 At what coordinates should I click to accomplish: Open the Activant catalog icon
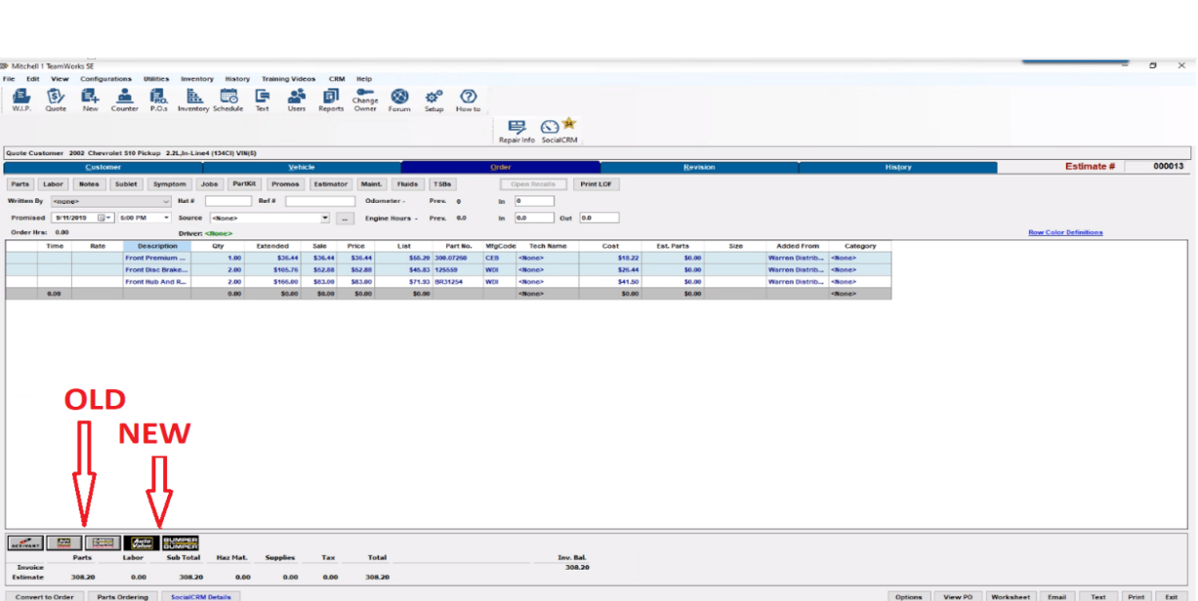click(24, 542)
